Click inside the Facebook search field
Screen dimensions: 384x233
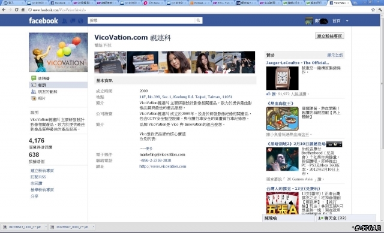[142, 20]
